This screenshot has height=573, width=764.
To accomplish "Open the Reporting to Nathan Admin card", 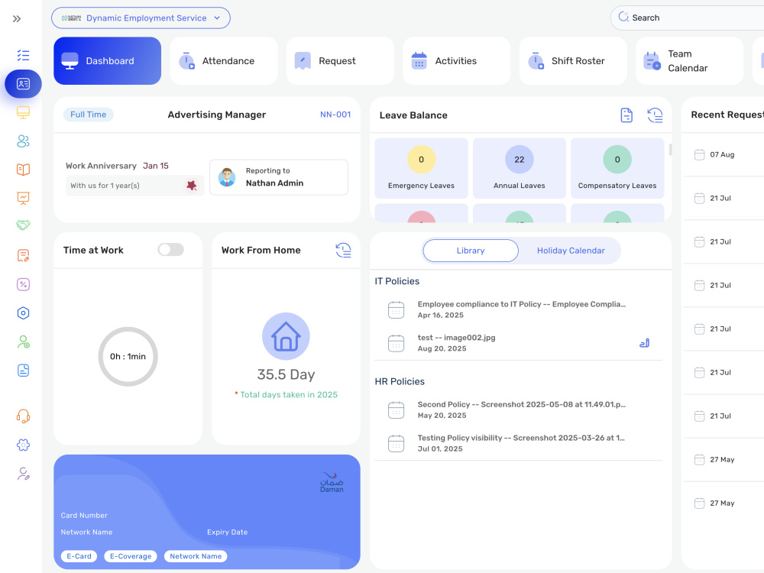I will pos(279,177).
